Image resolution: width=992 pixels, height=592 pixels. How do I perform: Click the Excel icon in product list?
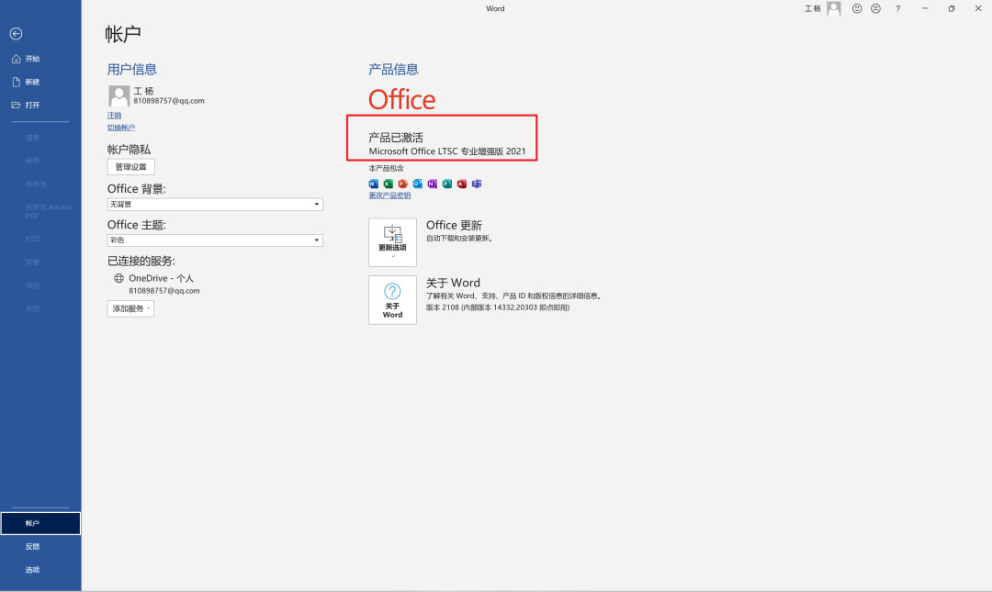click(x=388, y=184)
